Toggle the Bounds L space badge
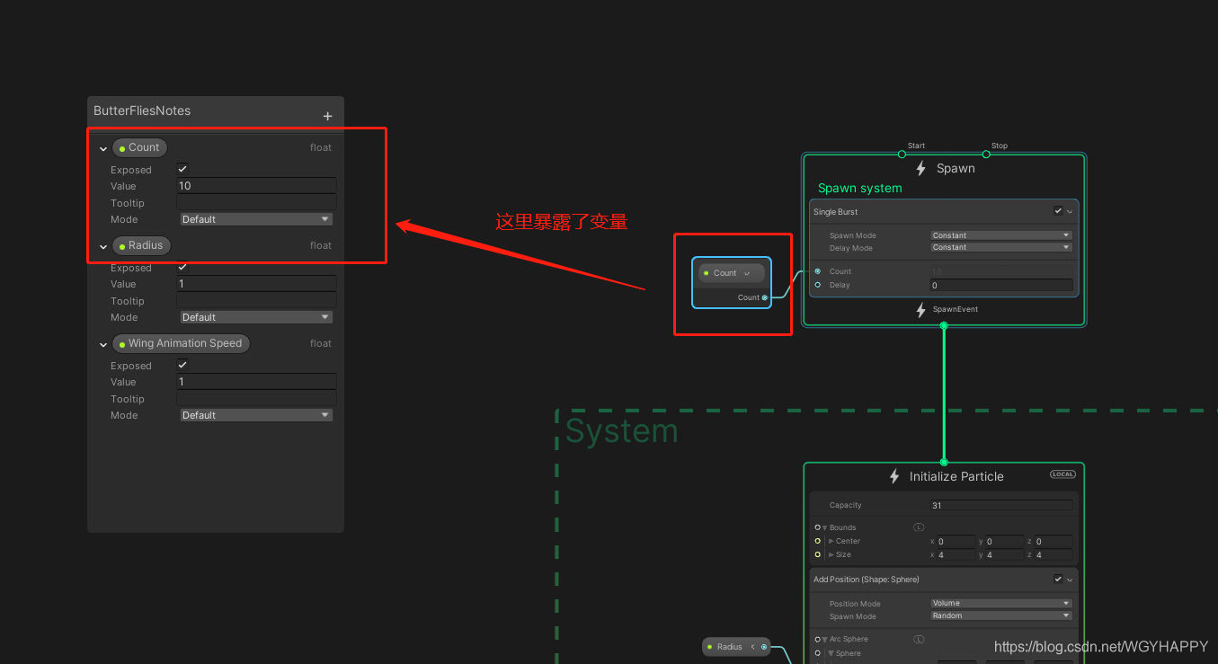This screenshot has width=1218, height=664. [919, 527]
